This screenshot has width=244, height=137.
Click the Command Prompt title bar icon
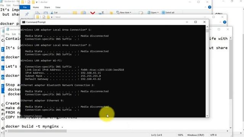[24, 22]
